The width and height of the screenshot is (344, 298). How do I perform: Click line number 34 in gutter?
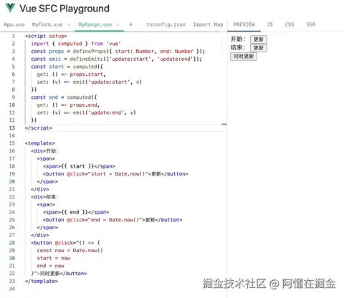point(12,289)
